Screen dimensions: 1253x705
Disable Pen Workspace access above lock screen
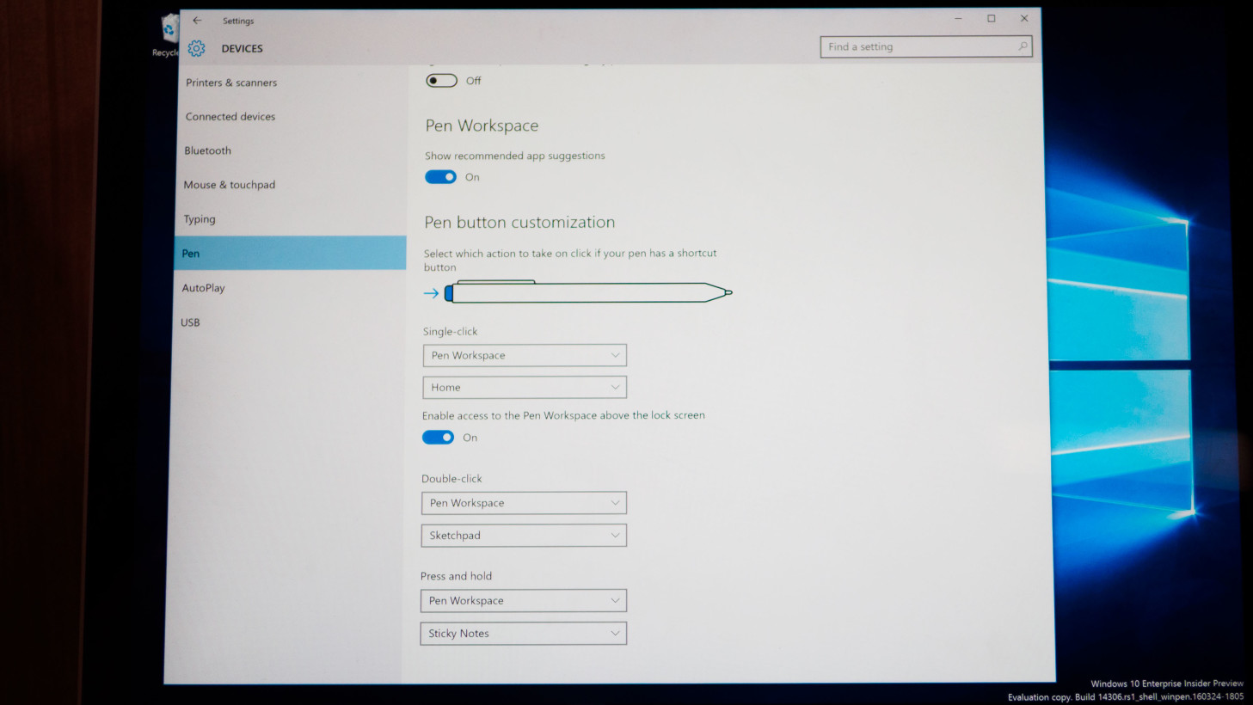pos(438,437)
